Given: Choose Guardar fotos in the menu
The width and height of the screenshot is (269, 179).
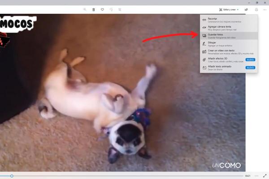Looking at the screenshot, I should coord(229,36).
